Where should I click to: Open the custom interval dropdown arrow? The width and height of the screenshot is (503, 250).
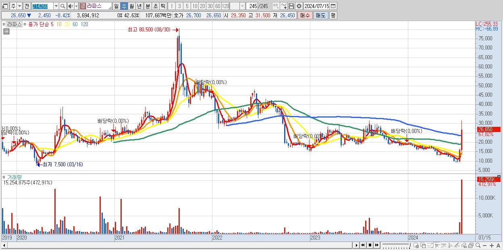tap(243, 6)
